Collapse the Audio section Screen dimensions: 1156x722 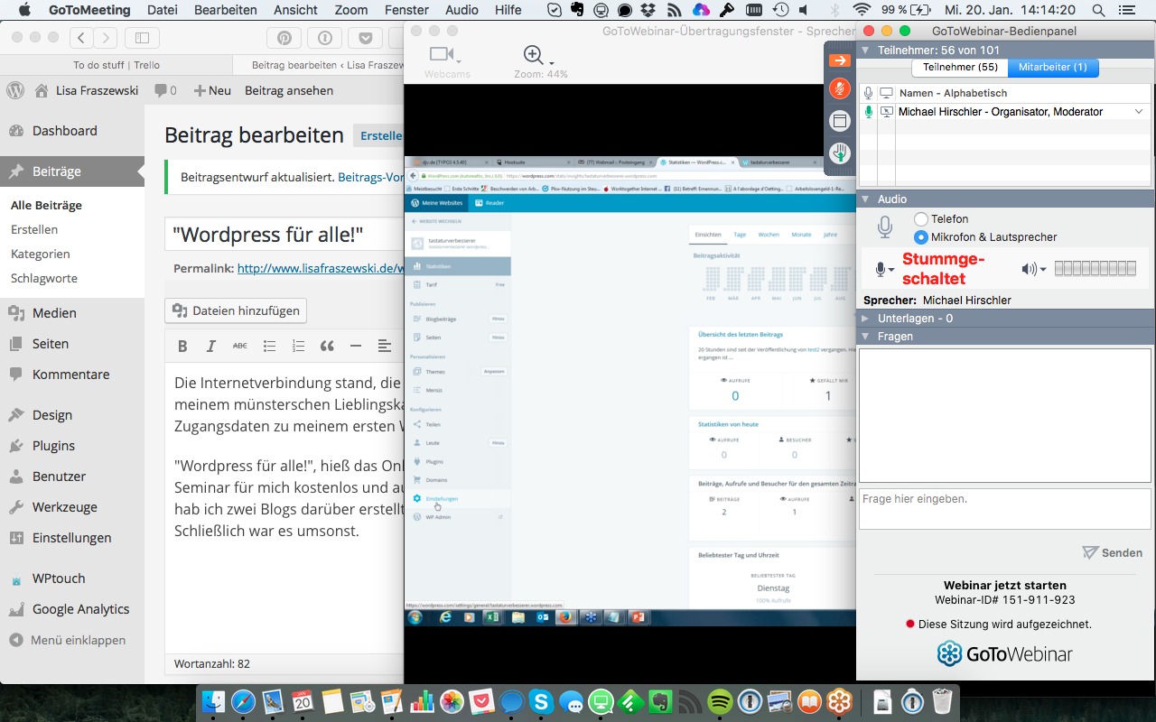pyautogui.click(x=865, y=199)
